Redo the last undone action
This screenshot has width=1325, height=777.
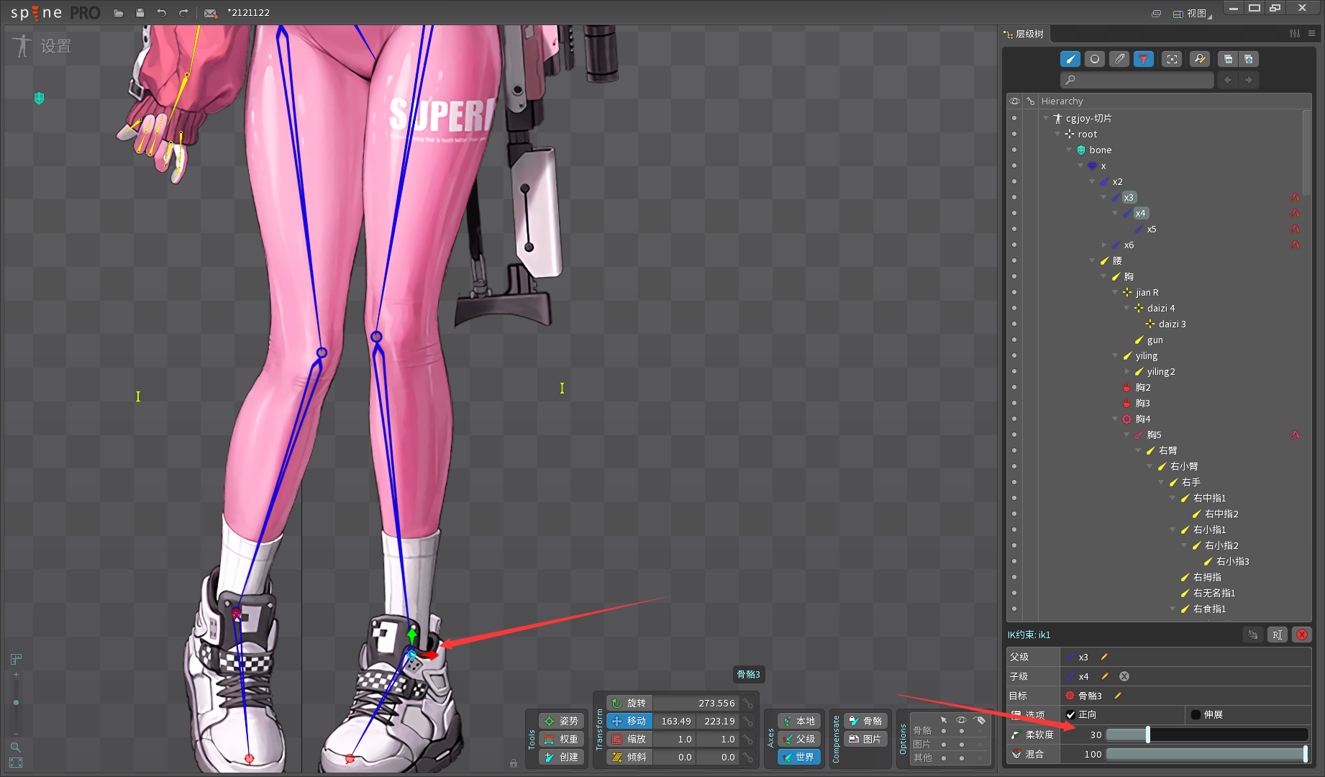point(183,13)
